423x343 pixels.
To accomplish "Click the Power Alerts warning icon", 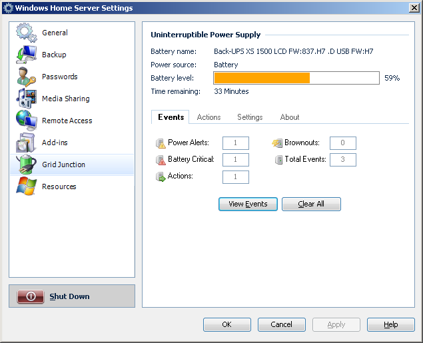I will (x=161, y=143).
